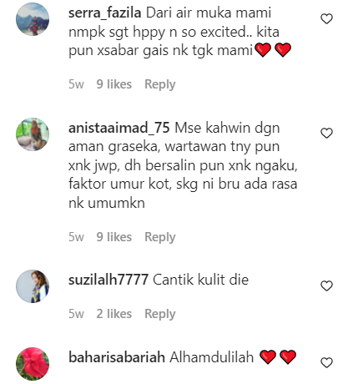Open baharisabariah's red flower avatar
Image resolution: width=348 pixels, height=384 pixels.
pos(33,363)
